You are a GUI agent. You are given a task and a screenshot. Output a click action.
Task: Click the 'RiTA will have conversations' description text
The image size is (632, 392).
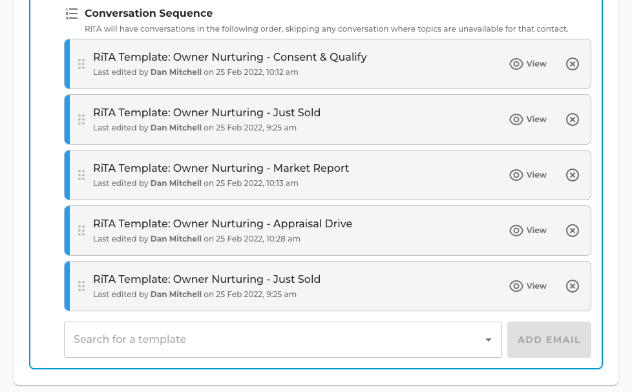point(326,29)
